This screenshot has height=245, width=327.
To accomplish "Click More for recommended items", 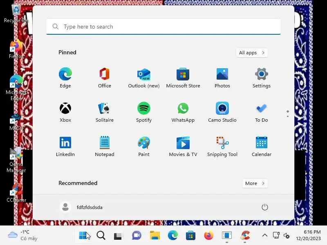I will [255, 183].
